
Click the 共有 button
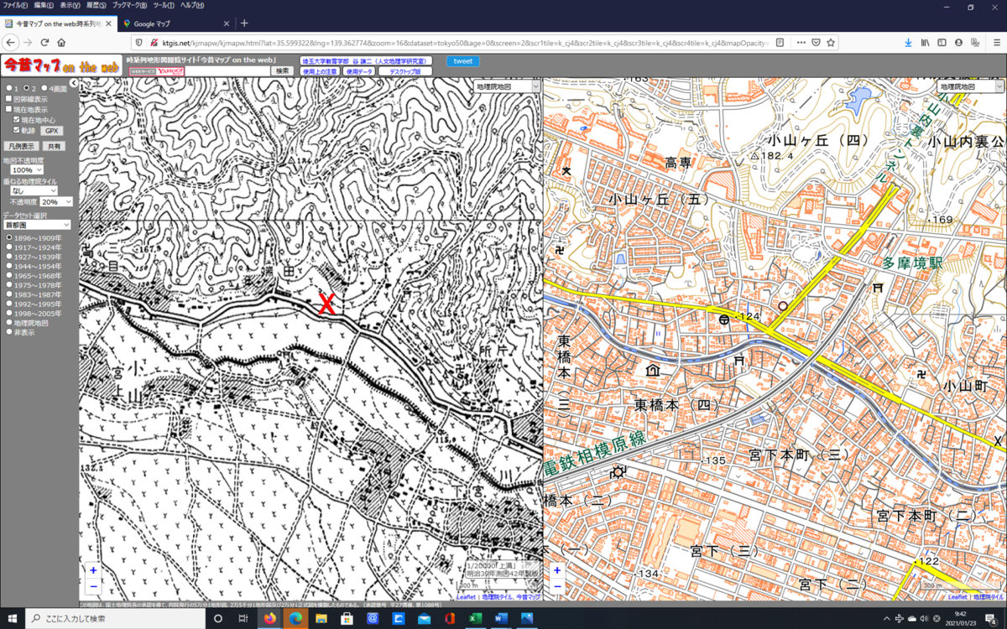(55, 146)
